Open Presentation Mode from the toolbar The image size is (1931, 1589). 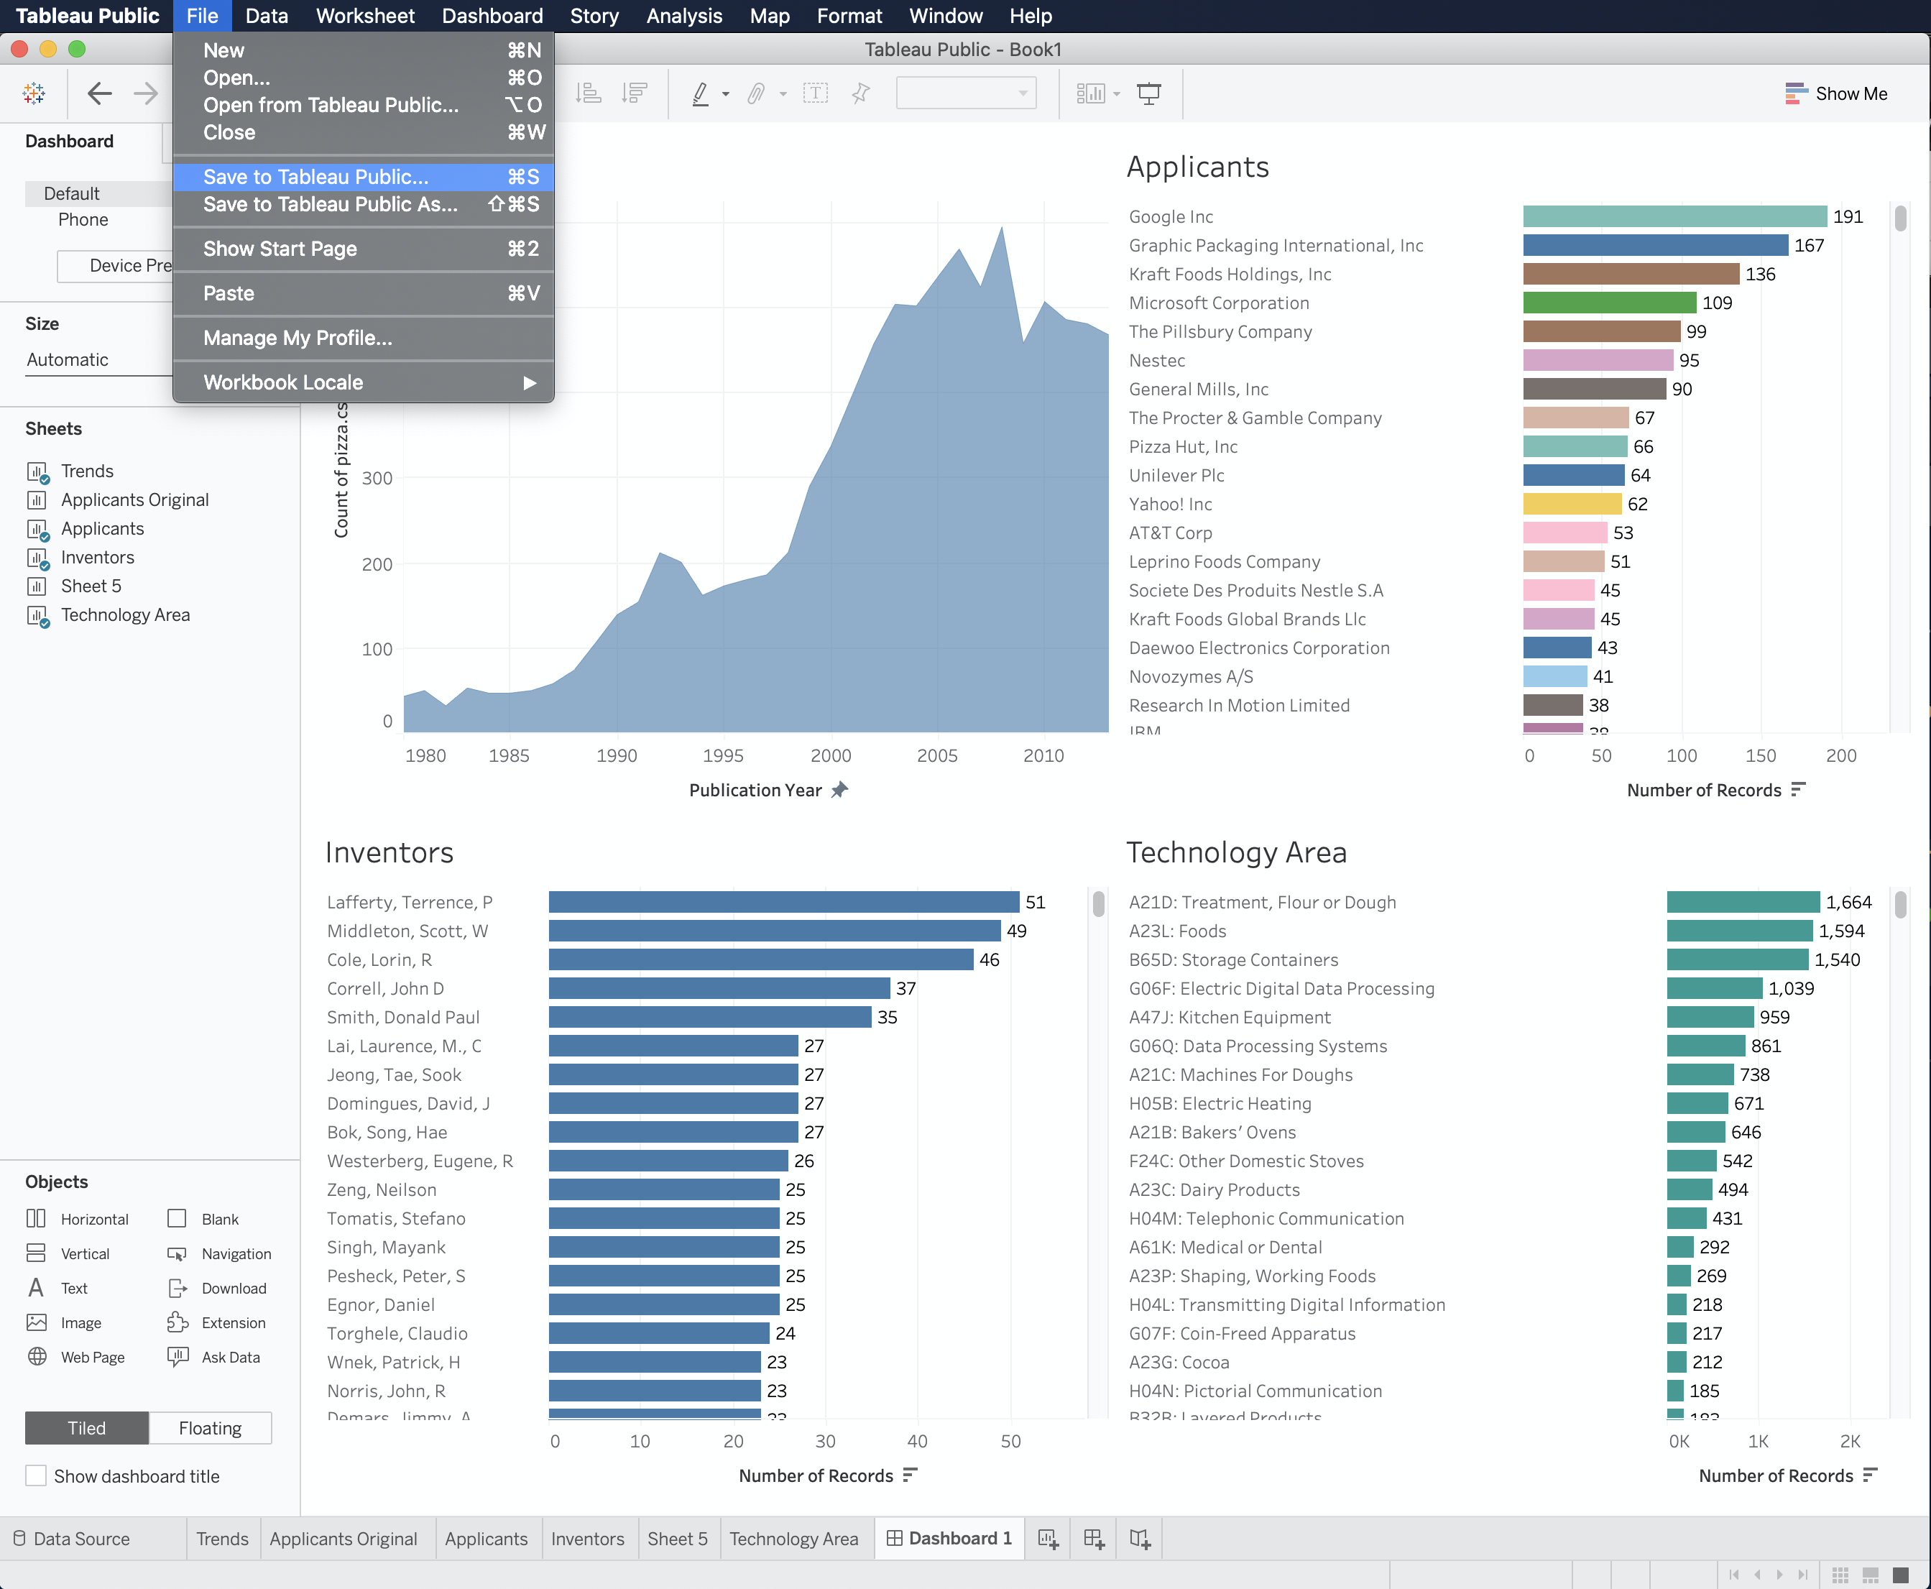click(x=1149, y=93)
